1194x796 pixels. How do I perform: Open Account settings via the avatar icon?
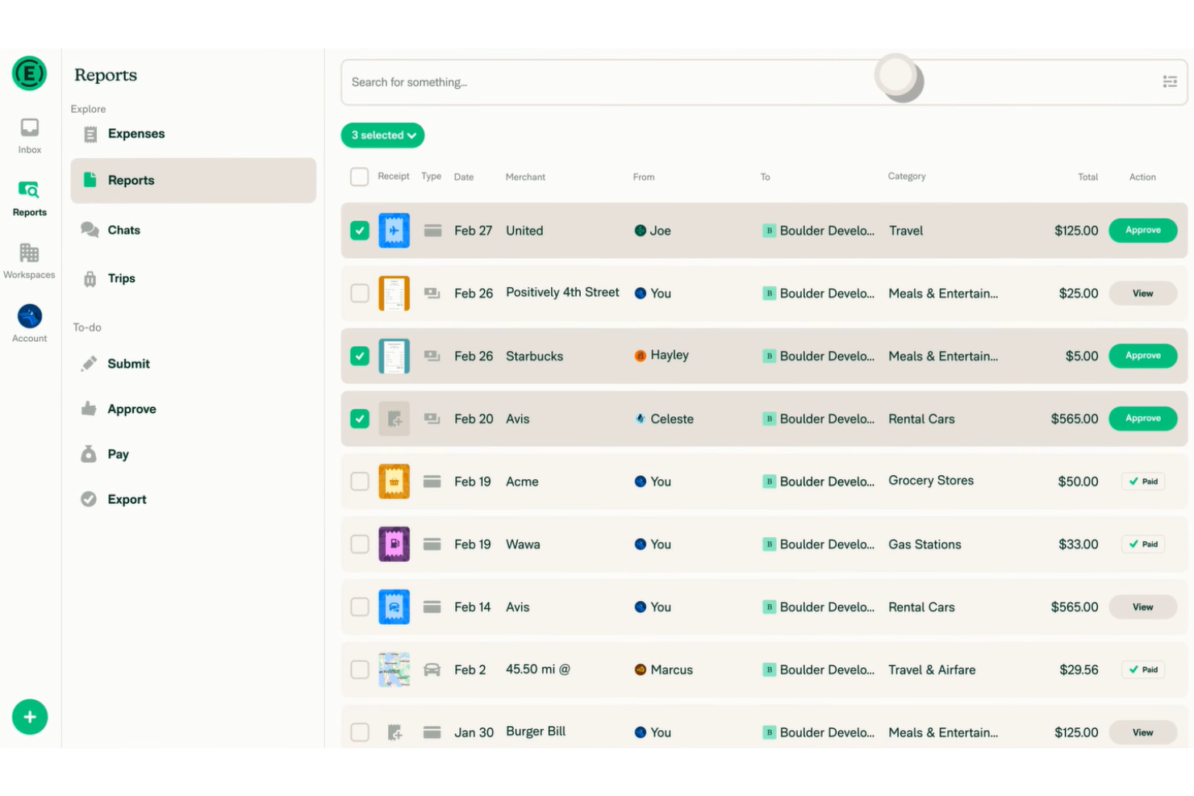pos(29,316)
